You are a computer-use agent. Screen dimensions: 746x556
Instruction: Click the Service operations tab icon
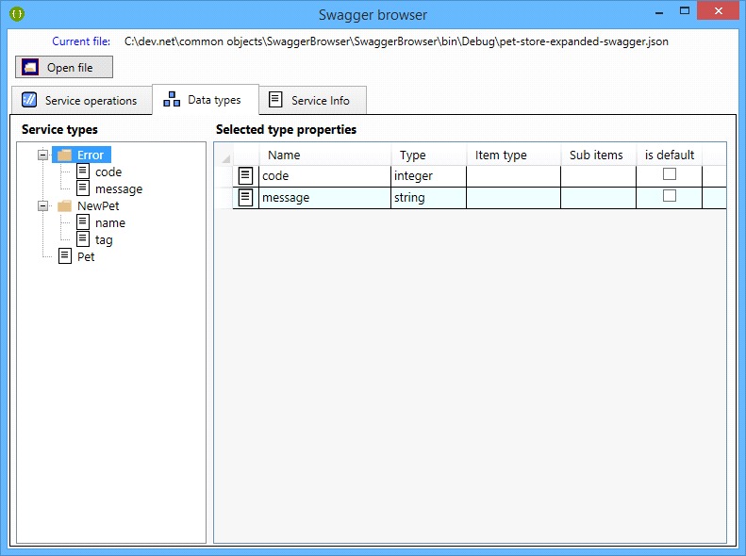coord(29,100)
